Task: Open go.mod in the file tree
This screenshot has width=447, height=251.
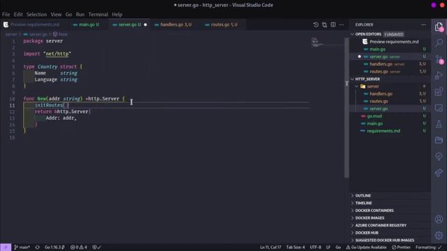Action: click(374, 116)
